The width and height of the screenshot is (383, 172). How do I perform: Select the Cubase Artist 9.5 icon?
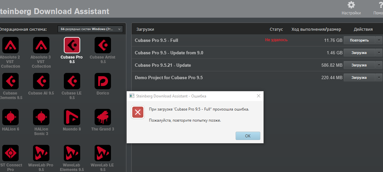102,45
